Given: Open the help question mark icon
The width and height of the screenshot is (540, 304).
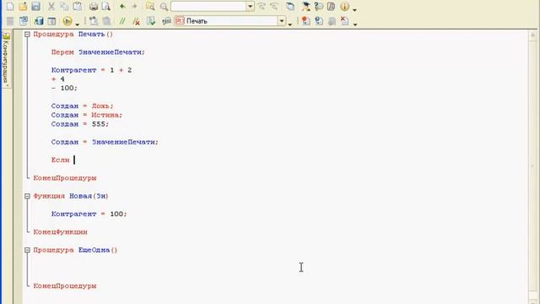Looking at the screenshot, I should pyautogui.click(x=319, y=7).
